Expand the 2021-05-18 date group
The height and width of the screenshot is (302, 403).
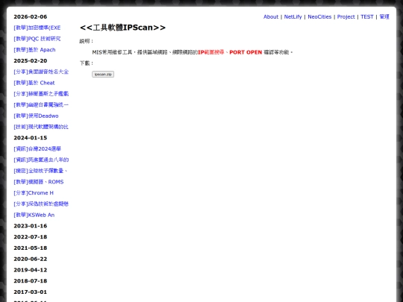(31, 248)
